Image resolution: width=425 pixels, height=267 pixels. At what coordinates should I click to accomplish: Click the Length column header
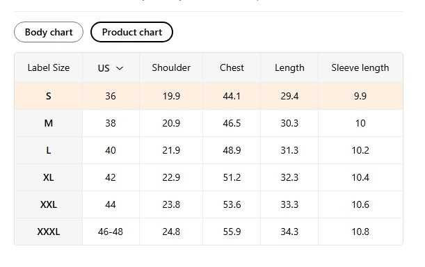point(289,67)
